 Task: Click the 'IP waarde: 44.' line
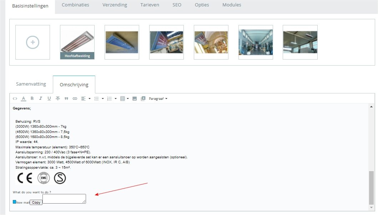tap(27, 142)
